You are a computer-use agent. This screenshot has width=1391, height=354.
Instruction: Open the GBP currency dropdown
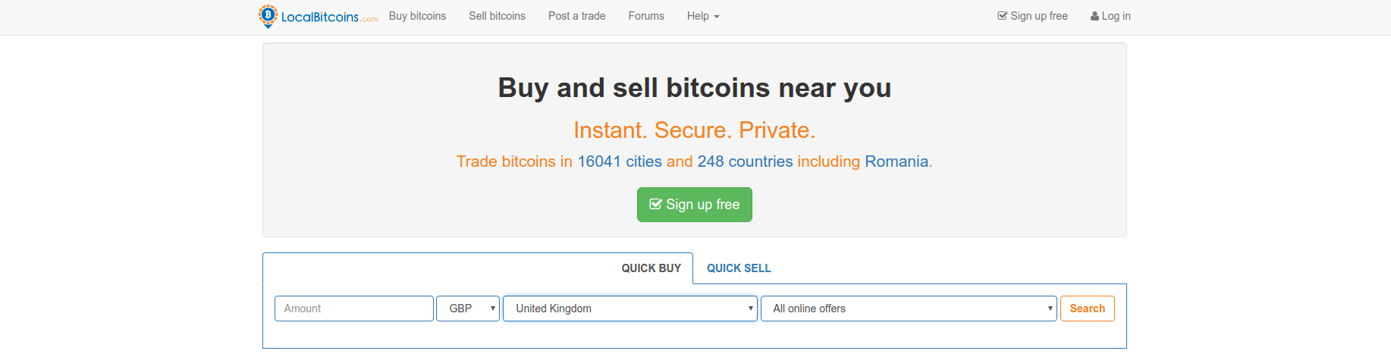click(x=468, y=309)
